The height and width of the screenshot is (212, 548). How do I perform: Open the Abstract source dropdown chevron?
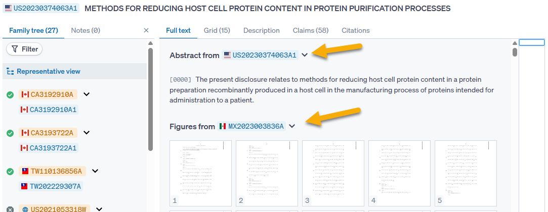tap(305, 55)
